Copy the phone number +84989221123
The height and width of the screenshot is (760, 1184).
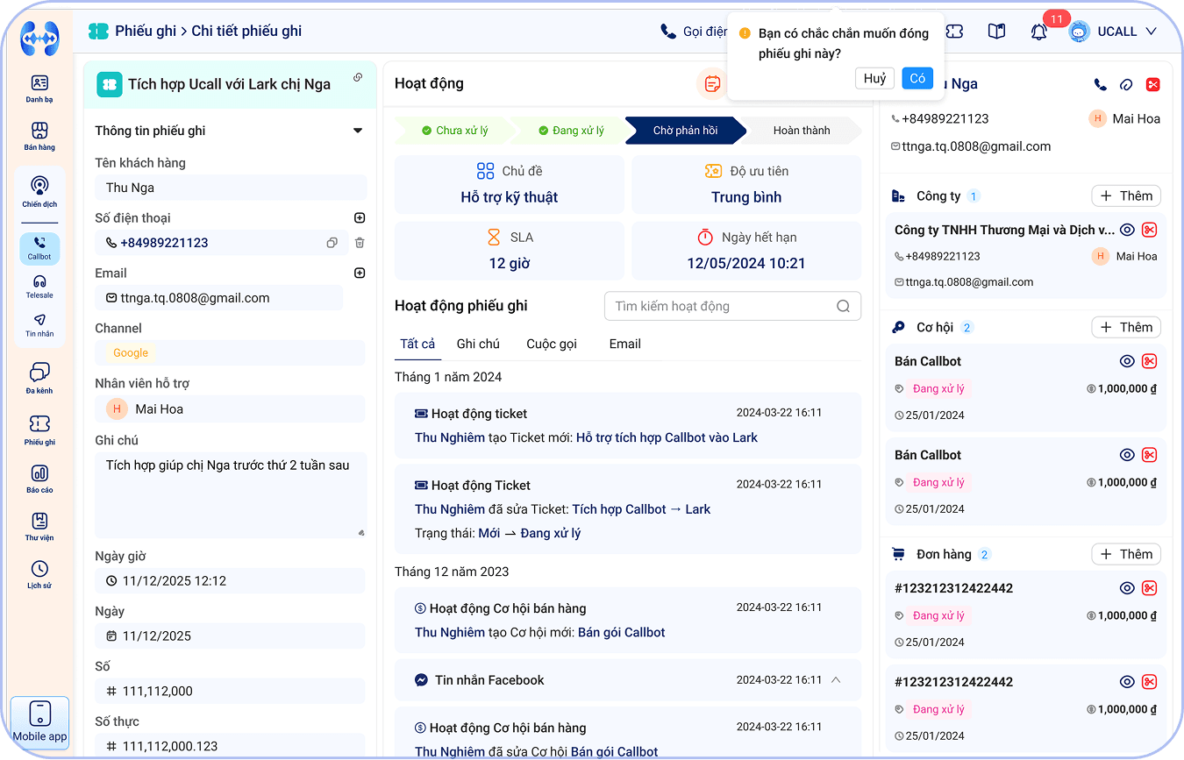[x=332, y=243]
